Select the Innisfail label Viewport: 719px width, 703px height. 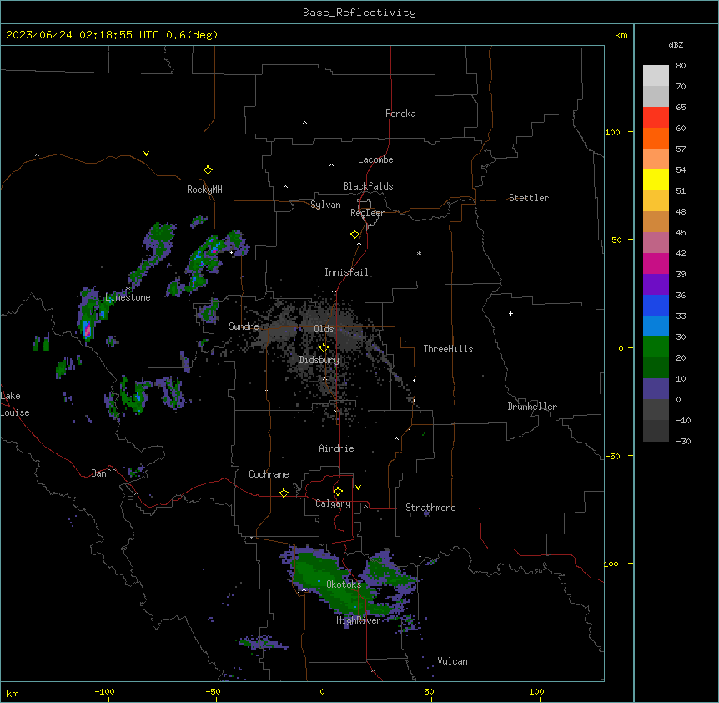(347, 272)
